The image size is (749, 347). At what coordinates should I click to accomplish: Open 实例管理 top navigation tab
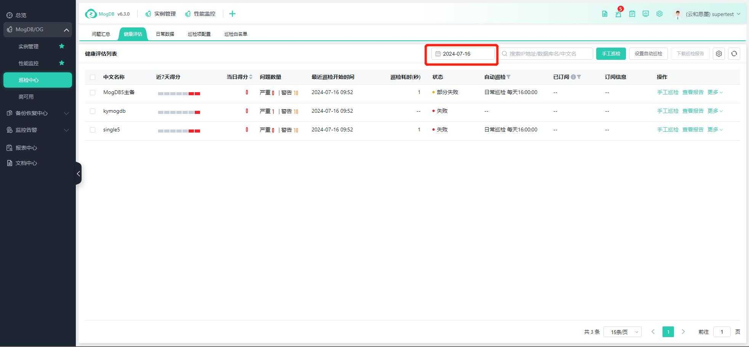160,14
